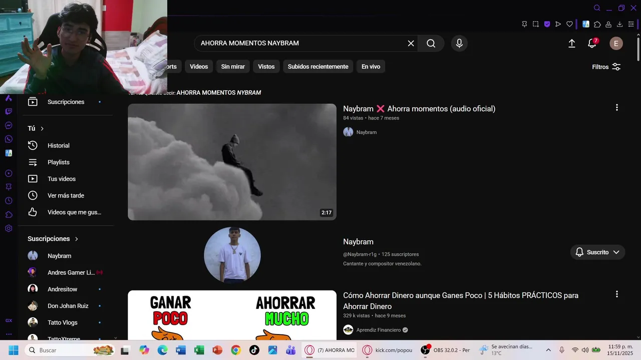Open Opera pinboards pin icon in toolbar
The image size is (641, 360).
(x=524, y=24)
